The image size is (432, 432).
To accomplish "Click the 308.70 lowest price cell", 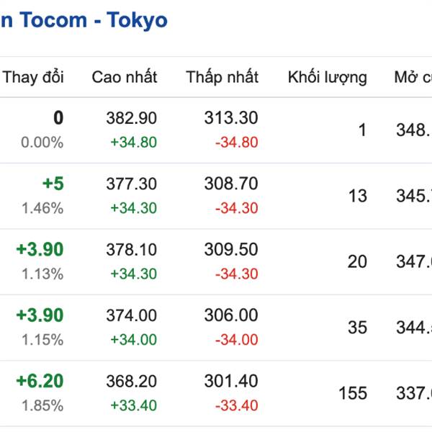I will [x=231, y=184].
